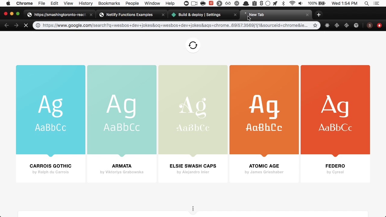Screen dimensions: 386x217
Task: Select the Armata font preview card
Action: click(x=122, y=110)
